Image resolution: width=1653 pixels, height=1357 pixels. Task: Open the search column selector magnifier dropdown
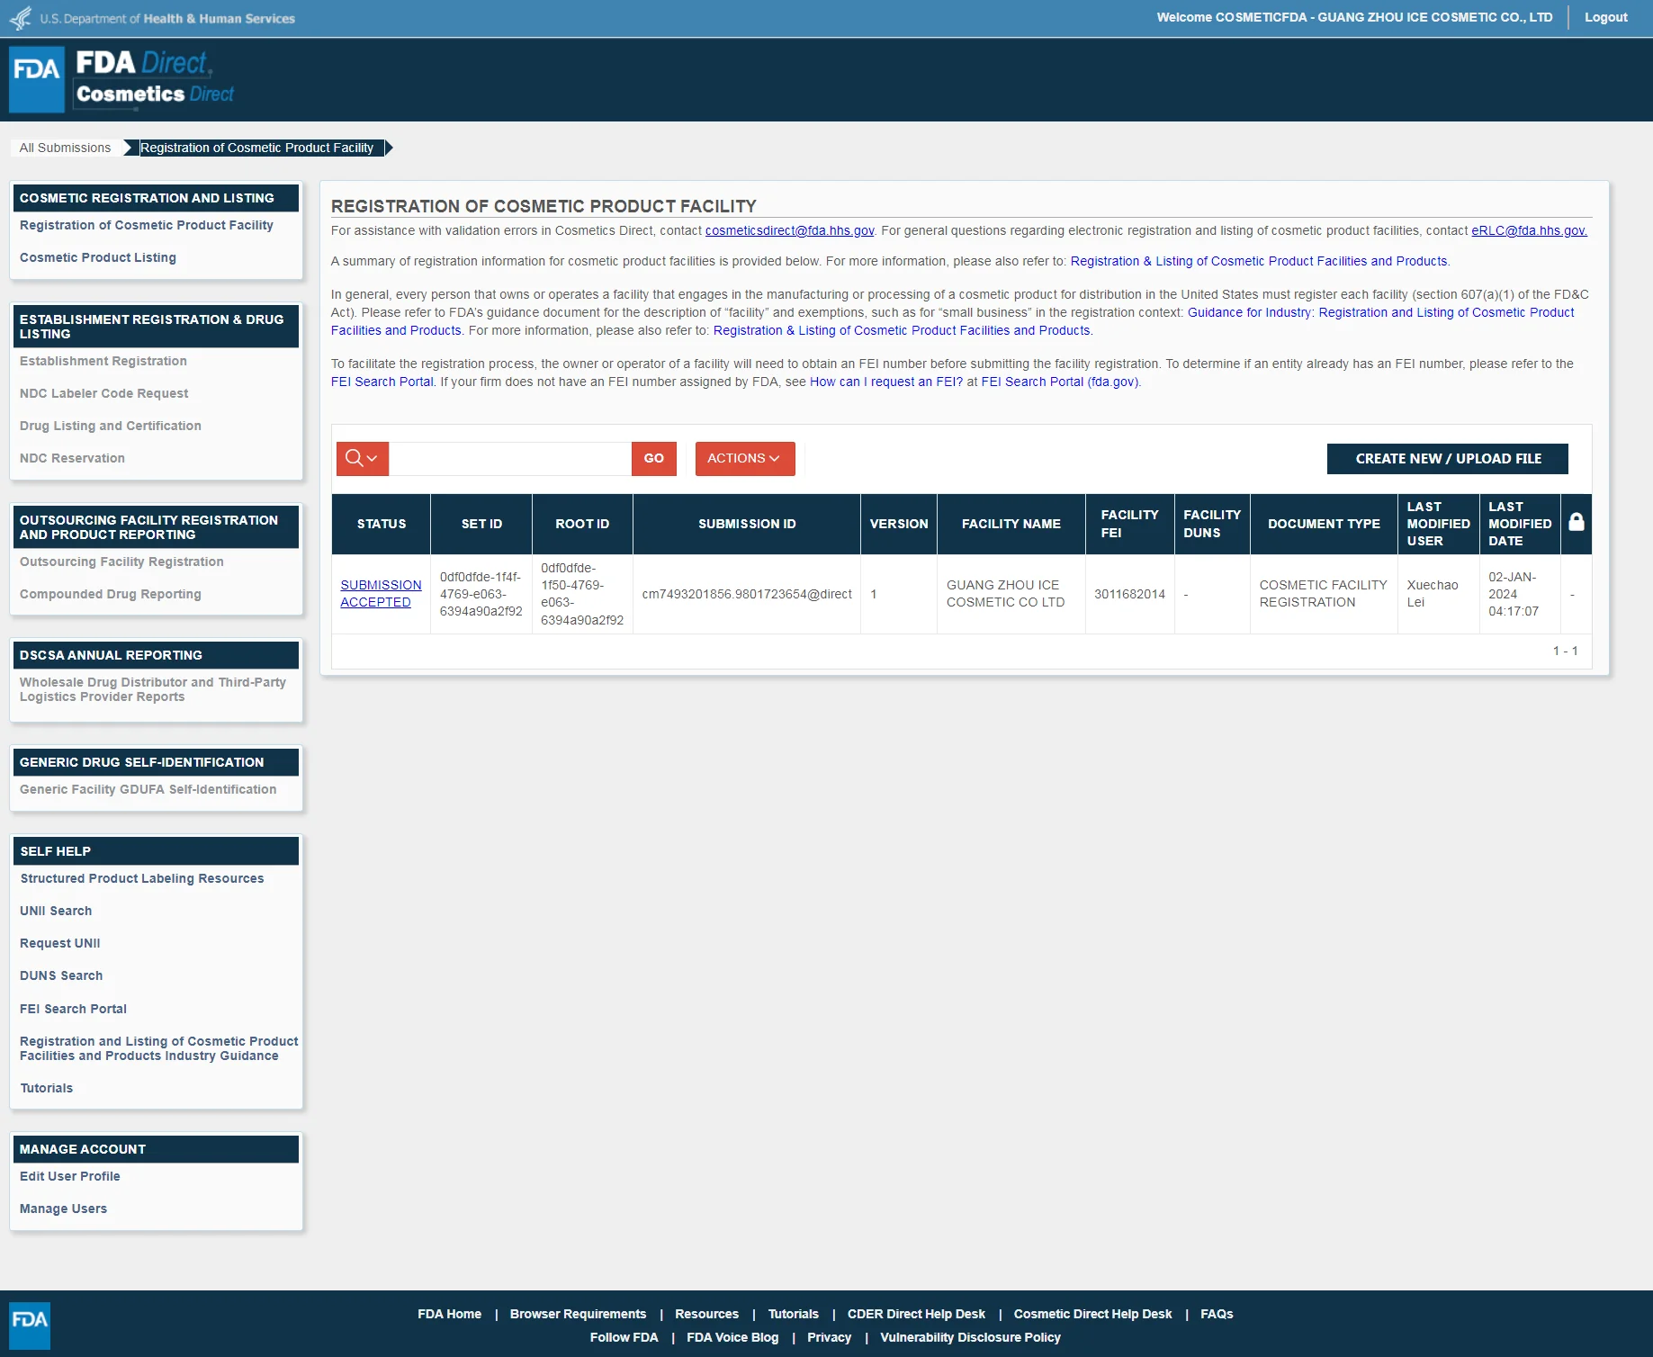(x=362, y=459)
